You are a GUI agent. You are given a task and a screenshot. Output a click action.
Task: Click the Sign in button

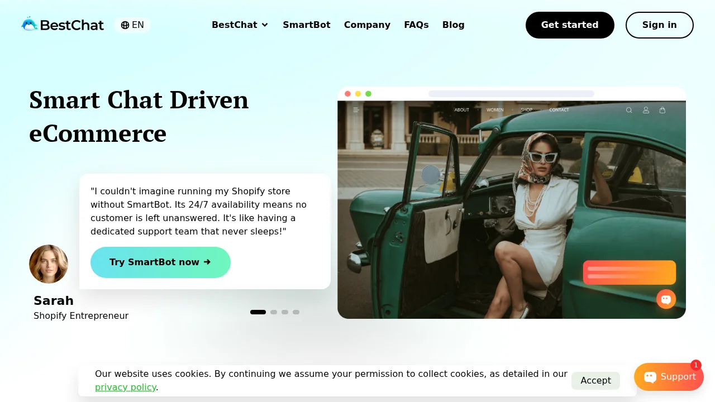tap(660, 25)
